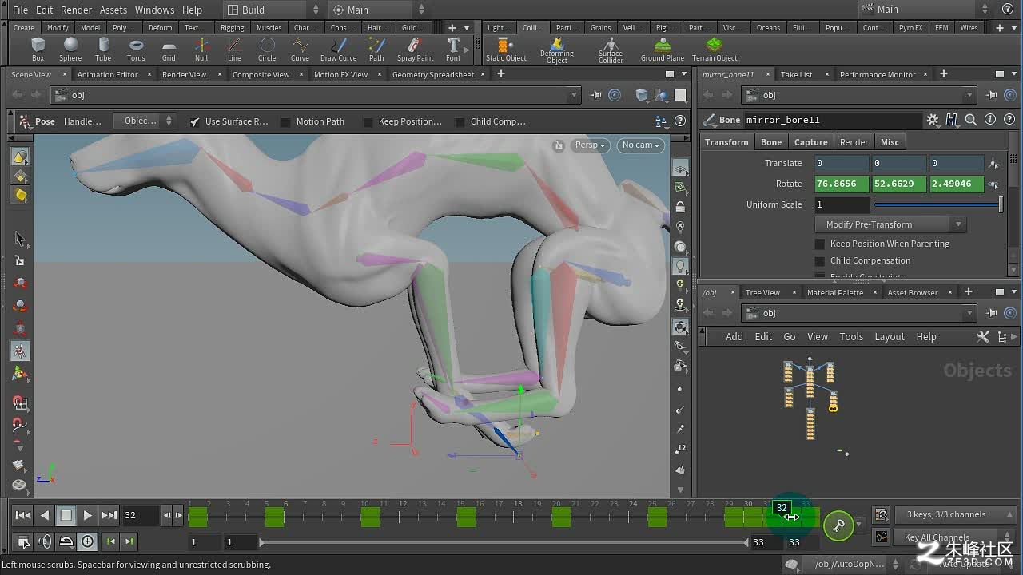Image resolution: width=1023 pixels, height=575 pixels.
Task: Stop playback
Action: click(66, 515)
